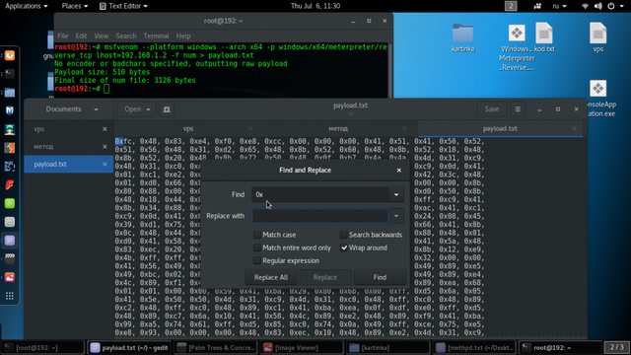Image resolution: width=631 pixels, height=355 pixels.
Task: Toggle Match entire word only checkbox
Action: [x=257, y=248]
